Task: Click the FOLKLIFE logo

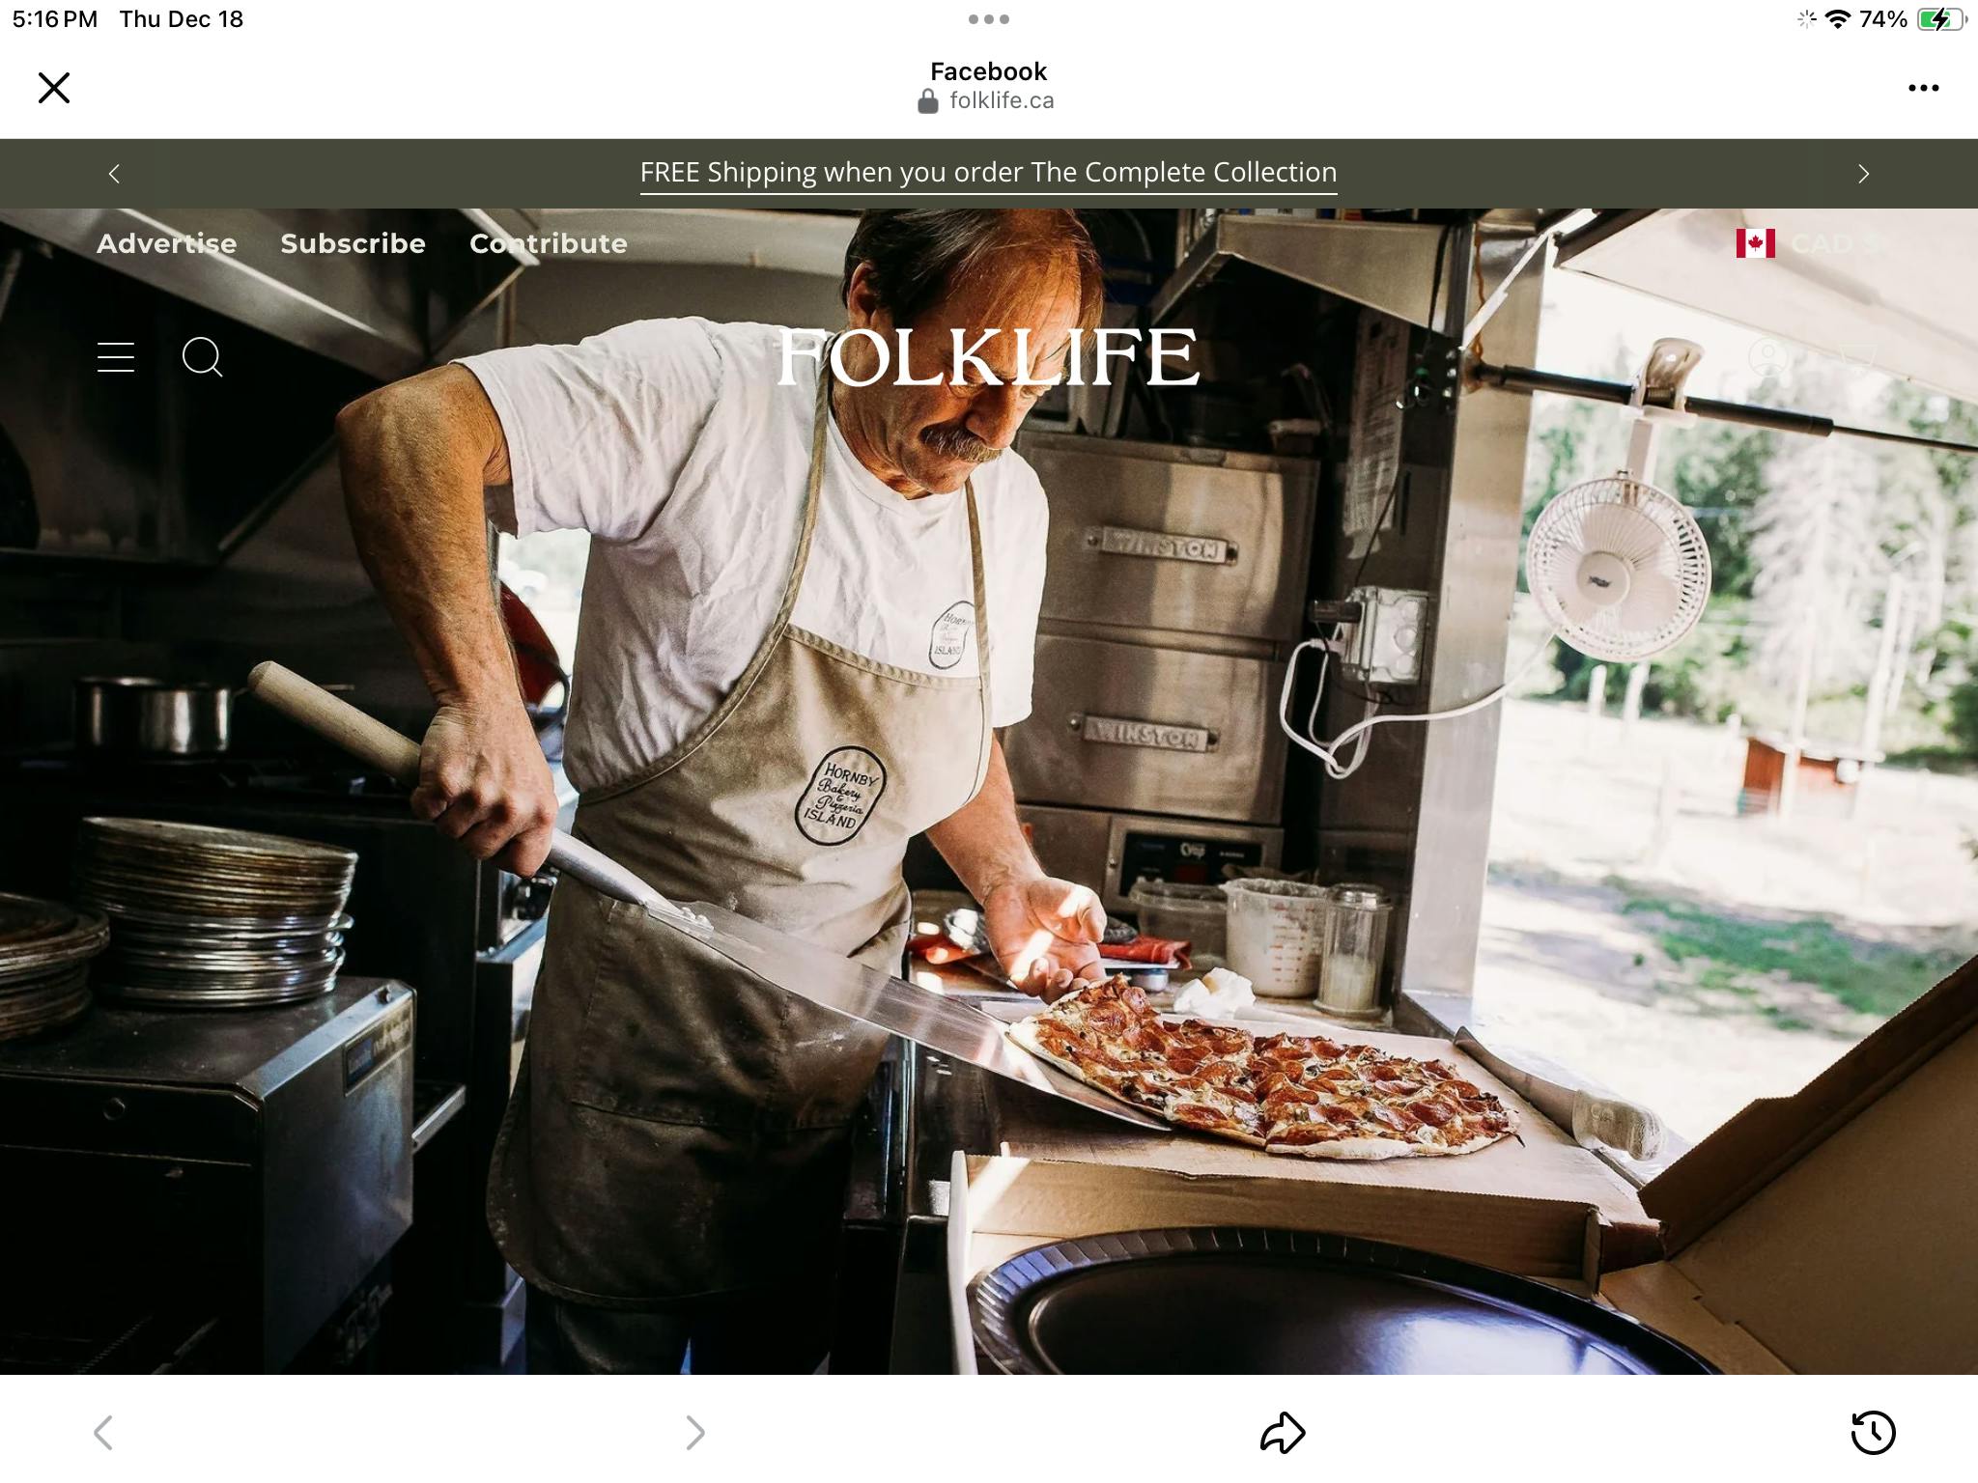Action: click(x=988, y=357)
